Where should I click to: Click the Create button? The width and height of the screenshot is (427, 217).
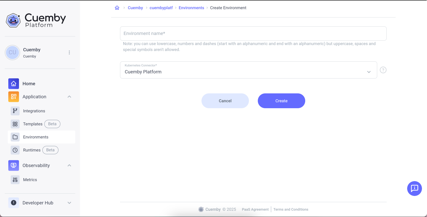281,100
